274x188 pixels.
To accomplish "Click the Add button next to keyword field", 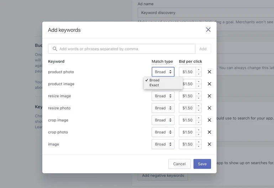I will pyautogui.click(x=203, y=49).
